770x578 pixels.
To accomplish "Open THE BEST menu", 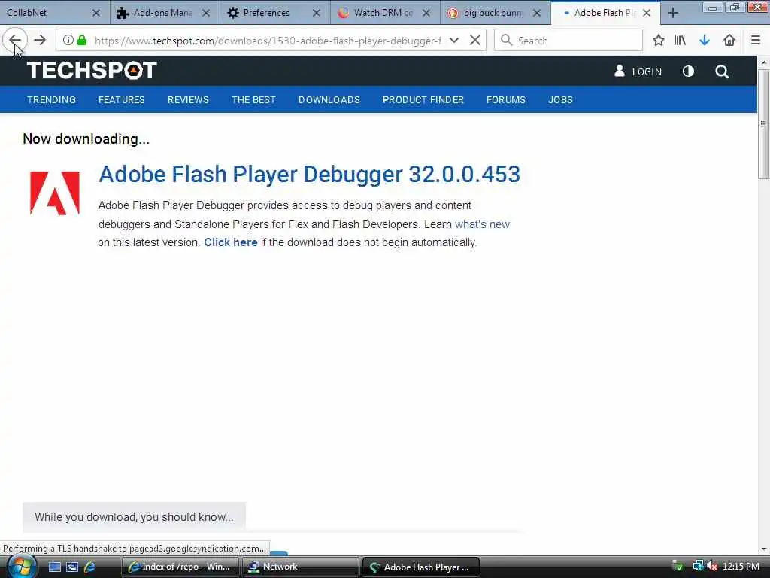I will (253, 100).
